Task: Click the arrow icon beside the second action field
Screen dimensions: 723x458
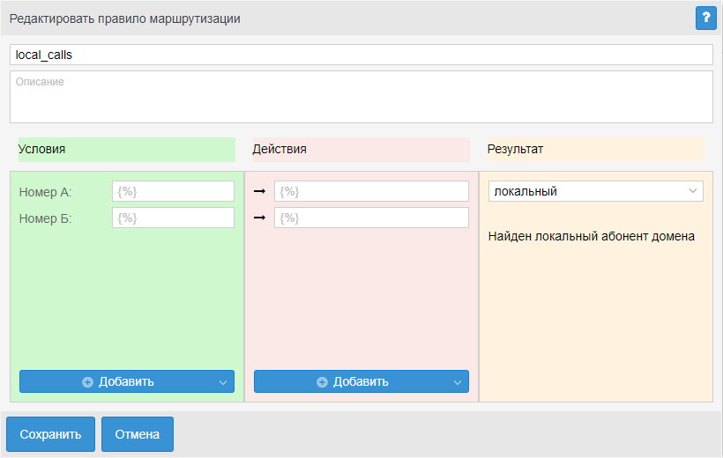Action: (260, 218)
